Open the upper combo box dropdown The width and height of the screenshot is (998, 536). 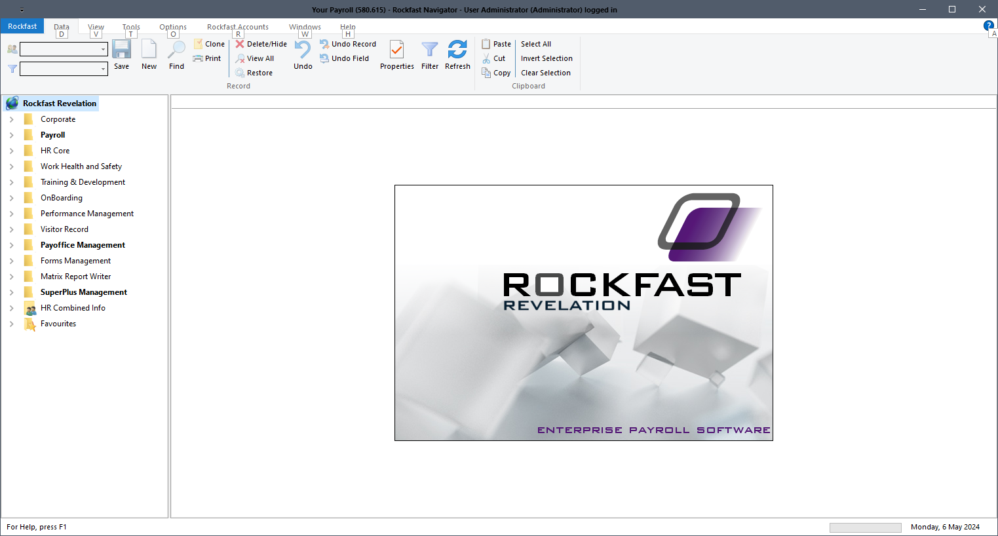click(103, 48)
